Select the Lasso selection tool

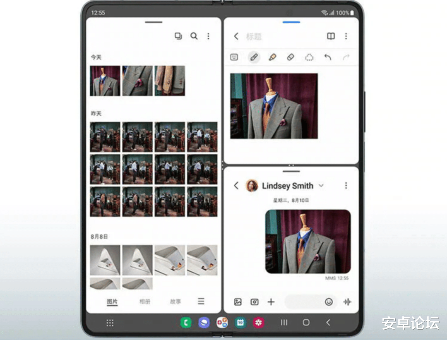click(309, 57)
